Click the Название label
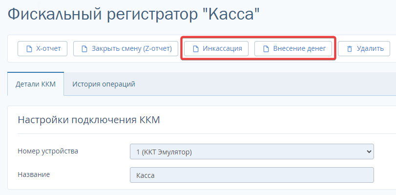This screenshot has height=195, width=396. click(34, 174)
